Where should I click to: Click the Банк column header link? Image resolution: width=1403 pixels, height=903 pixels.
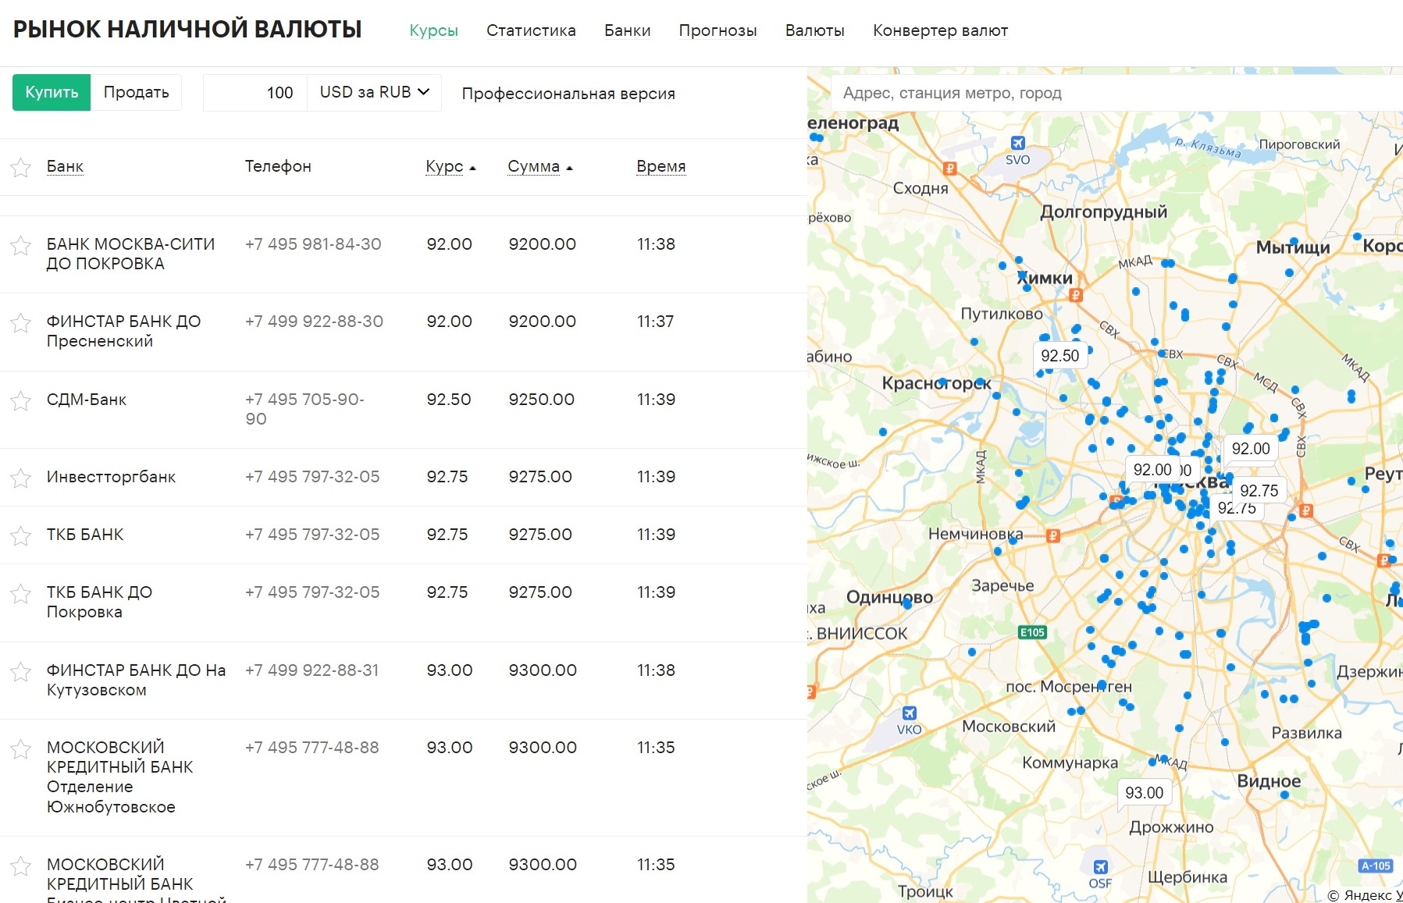tap(65, 166)
